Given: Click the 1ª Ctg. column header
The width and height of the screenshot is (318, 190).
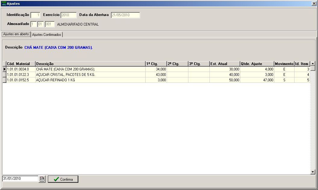Looking at the screenshot, I should click(156, 64).
